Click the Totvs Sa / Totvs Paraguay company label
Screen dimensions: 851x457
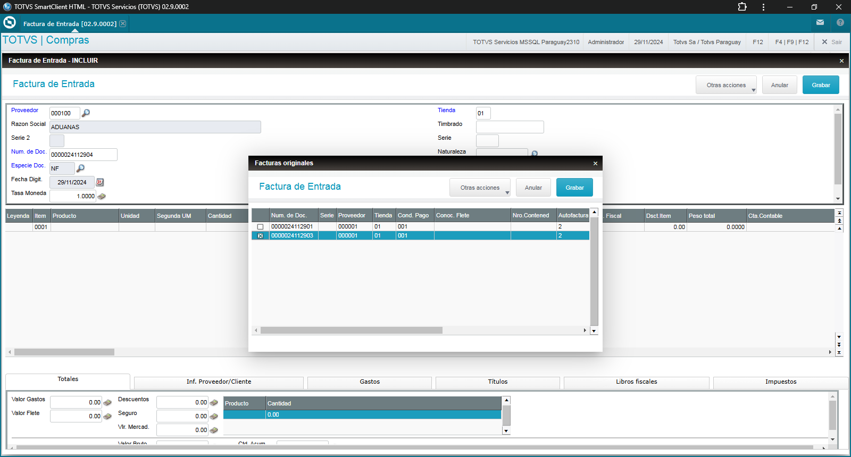(x=707, y=42)
